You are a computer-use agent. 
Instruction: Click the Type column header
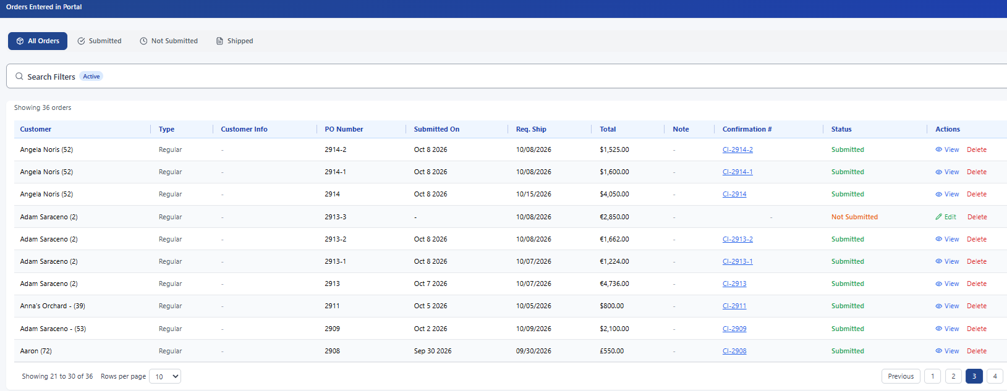[166, 129]
